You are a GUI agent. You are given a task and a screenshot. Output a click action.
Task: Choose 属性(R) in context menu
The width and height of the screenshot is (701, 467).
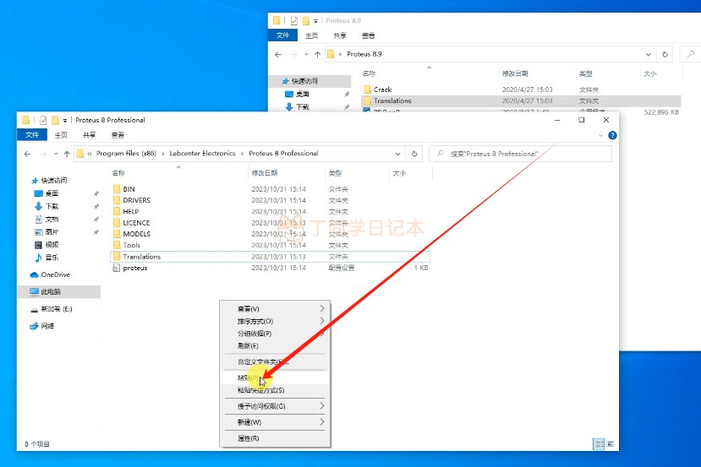pos(275,438)
